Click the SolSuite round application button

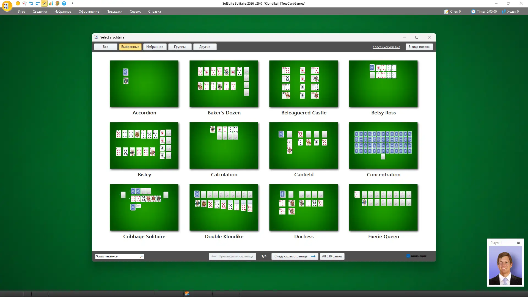[7, 6]
